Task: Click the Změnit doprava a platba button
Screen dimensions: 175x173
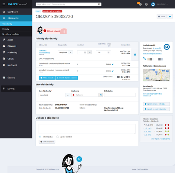Action: pyautogui.click(x=66, y=78)
